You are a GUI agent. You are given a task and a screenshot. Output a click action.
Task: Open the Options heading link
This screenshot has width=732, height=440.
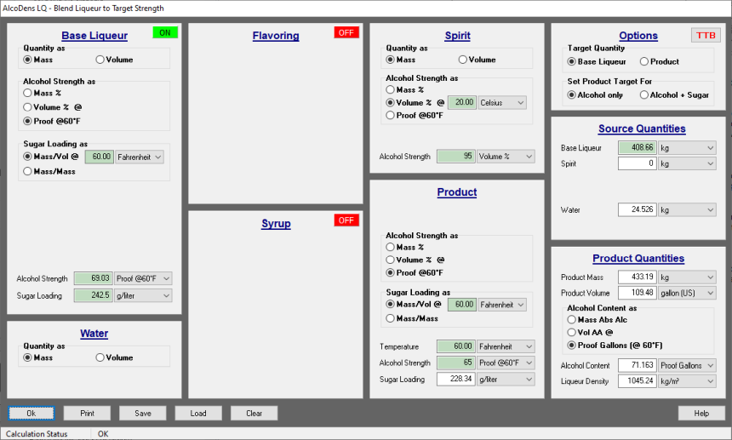click(638, 36)
